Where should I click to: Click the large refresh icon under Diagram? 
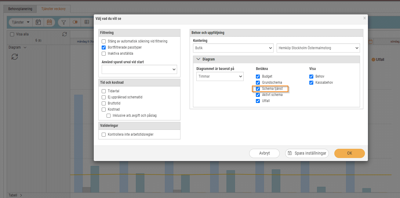[x=15, y=57]
